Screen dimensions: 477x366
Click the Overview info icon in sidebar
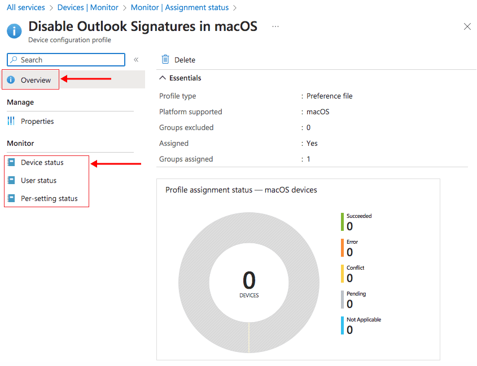click(x=11, y=80)
